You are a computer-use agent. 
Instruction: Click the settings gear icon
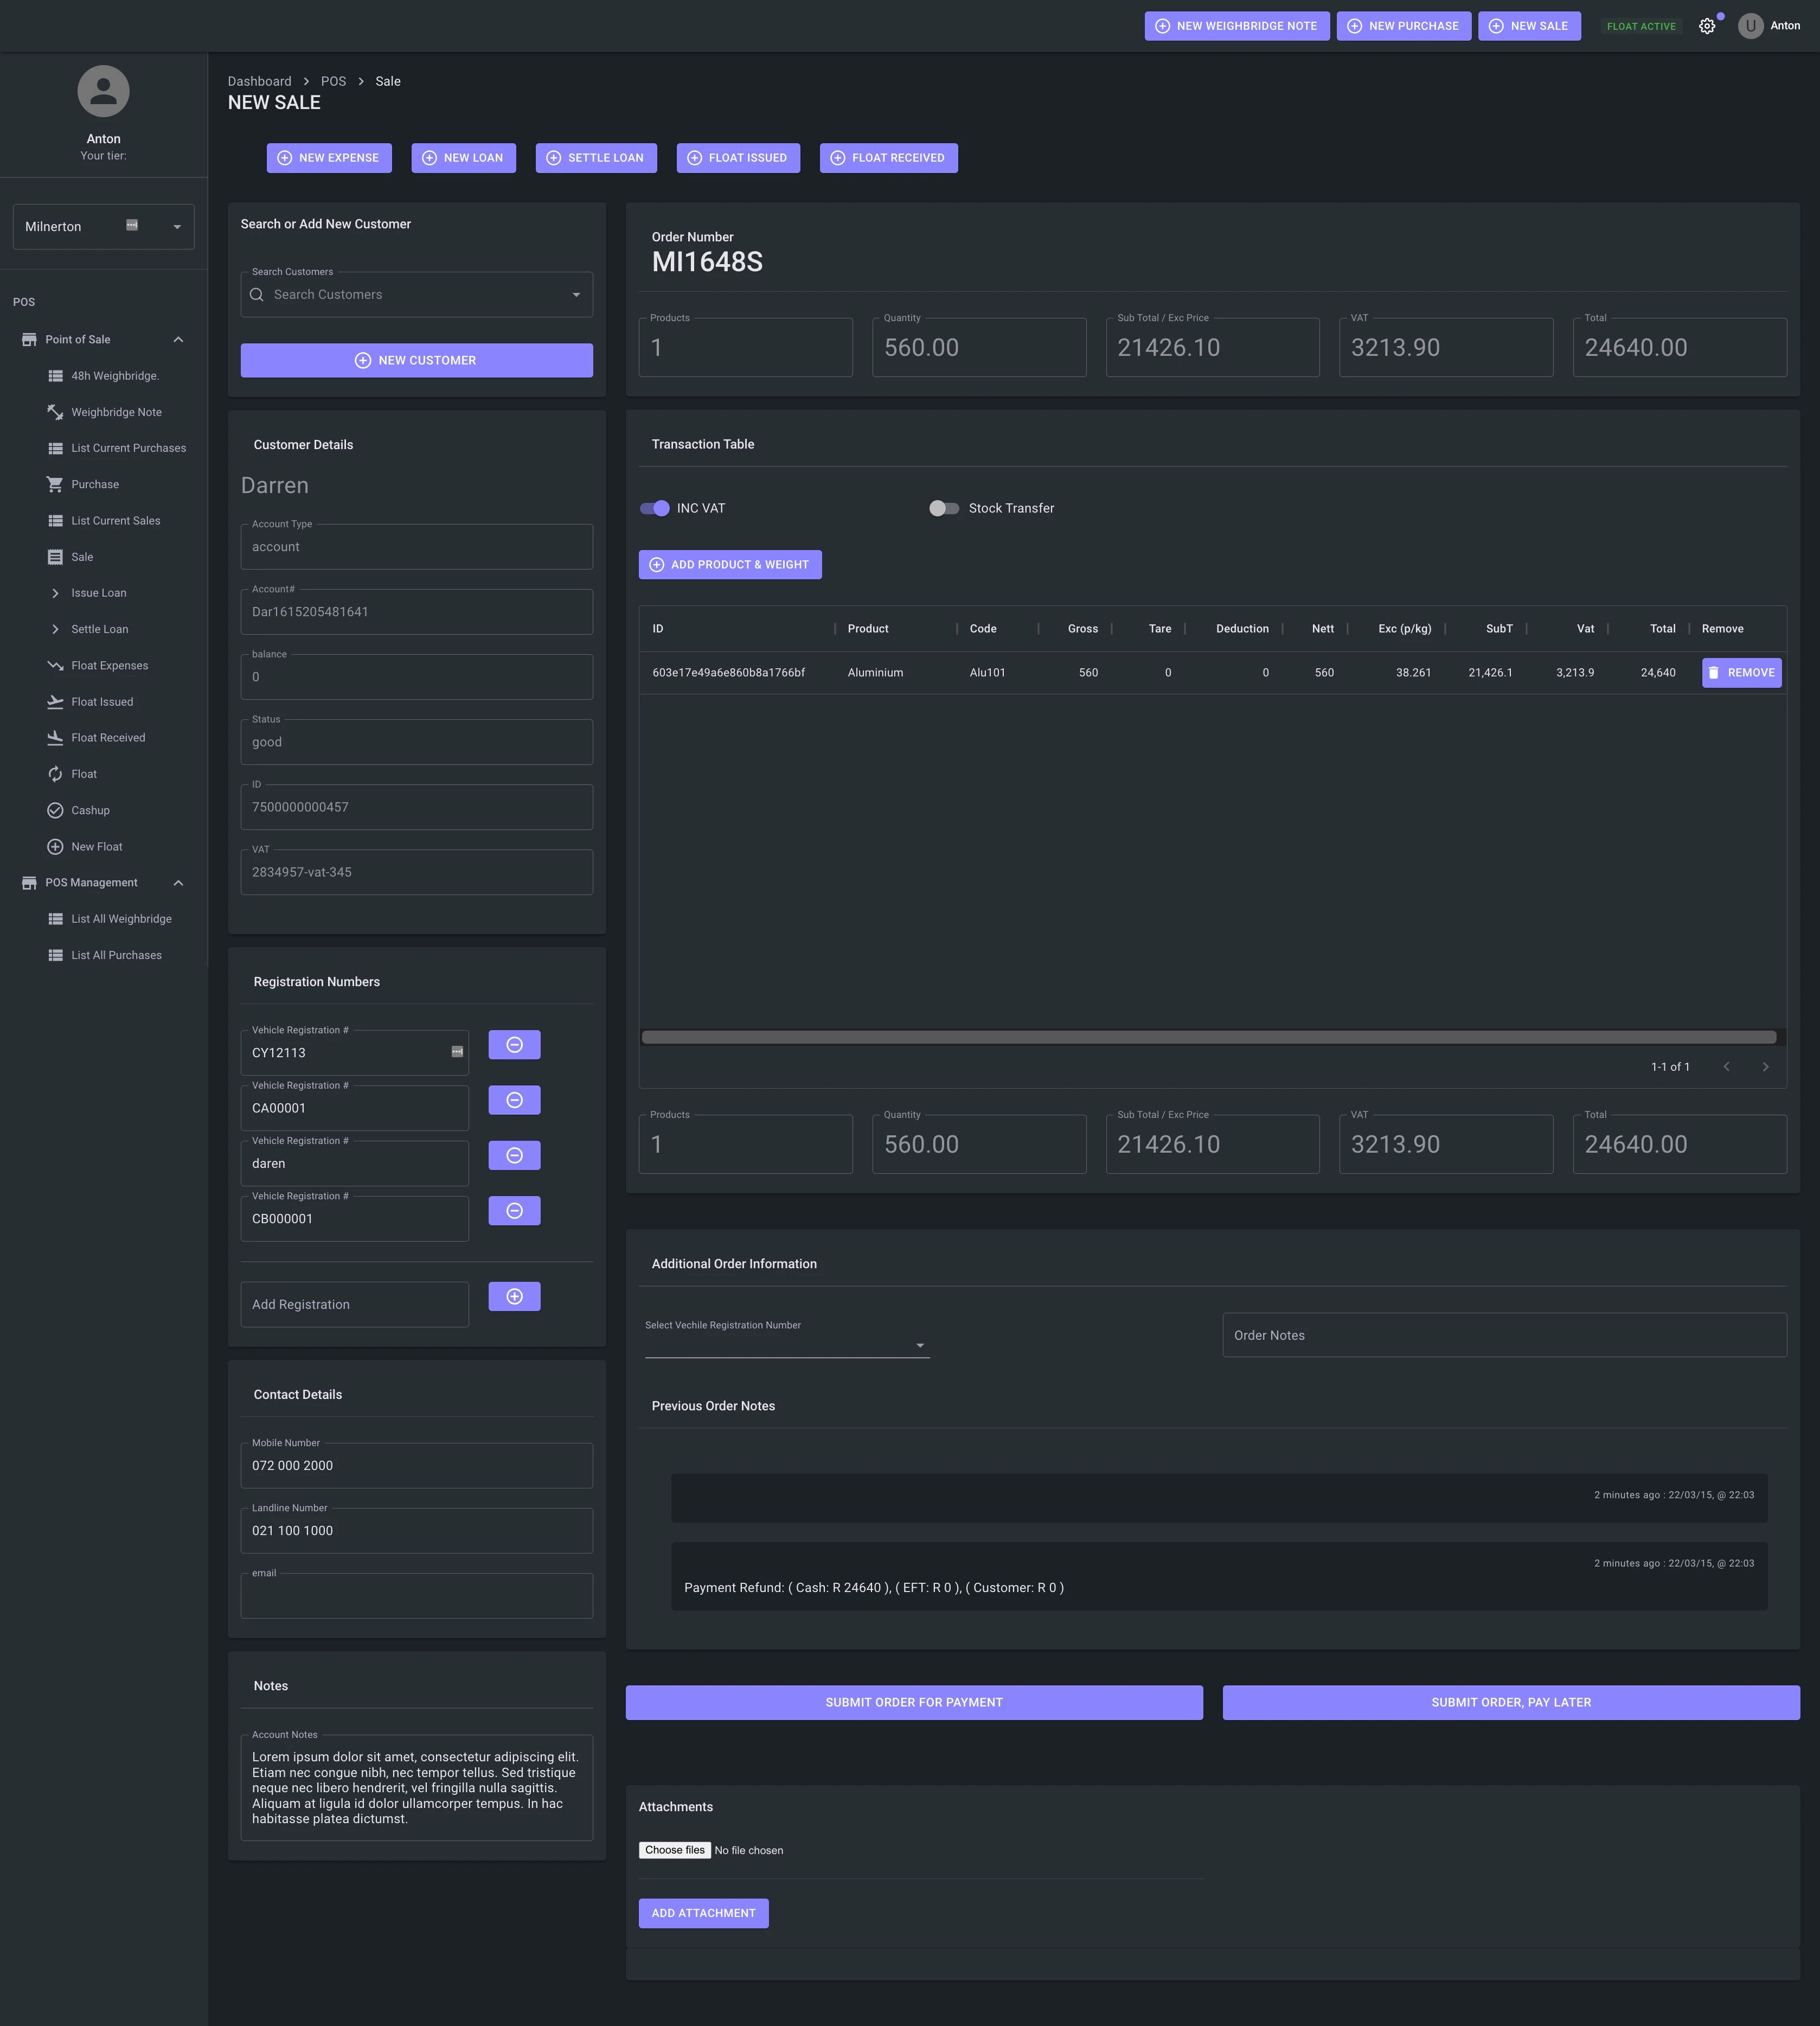[x=1707, y=27]
